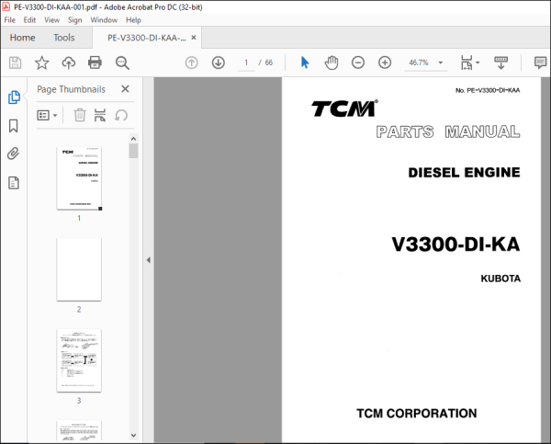Viewport: 551px width, 444px height.
Task: Click thumbnail panel scroll up arrow
Action: click(x=133, y=139)
